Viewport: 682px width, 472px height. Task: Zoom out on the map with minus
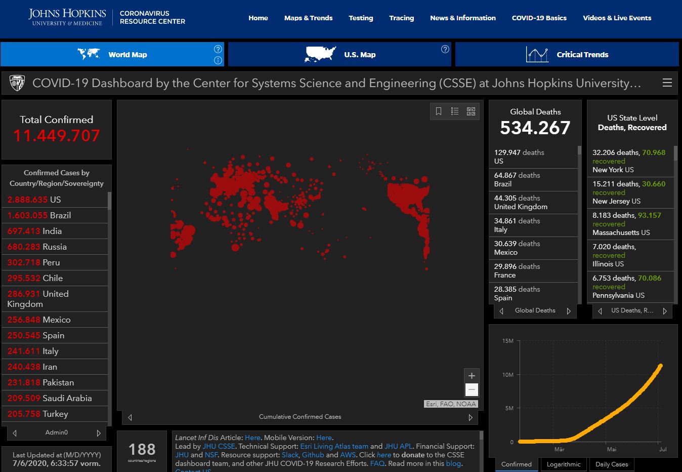click(472, 389)
